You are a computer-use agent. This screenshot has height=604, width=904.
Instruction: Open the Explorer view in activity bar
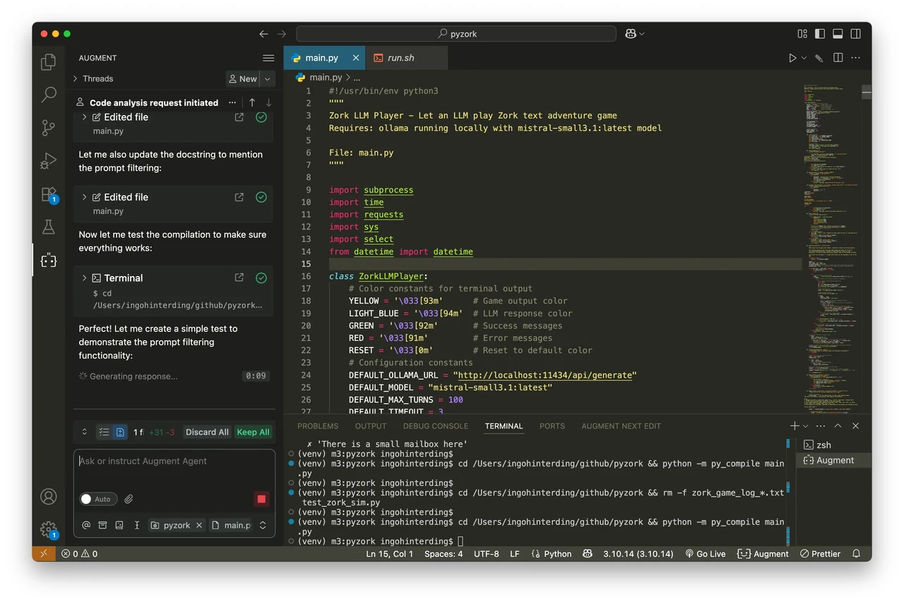(49, 62)
